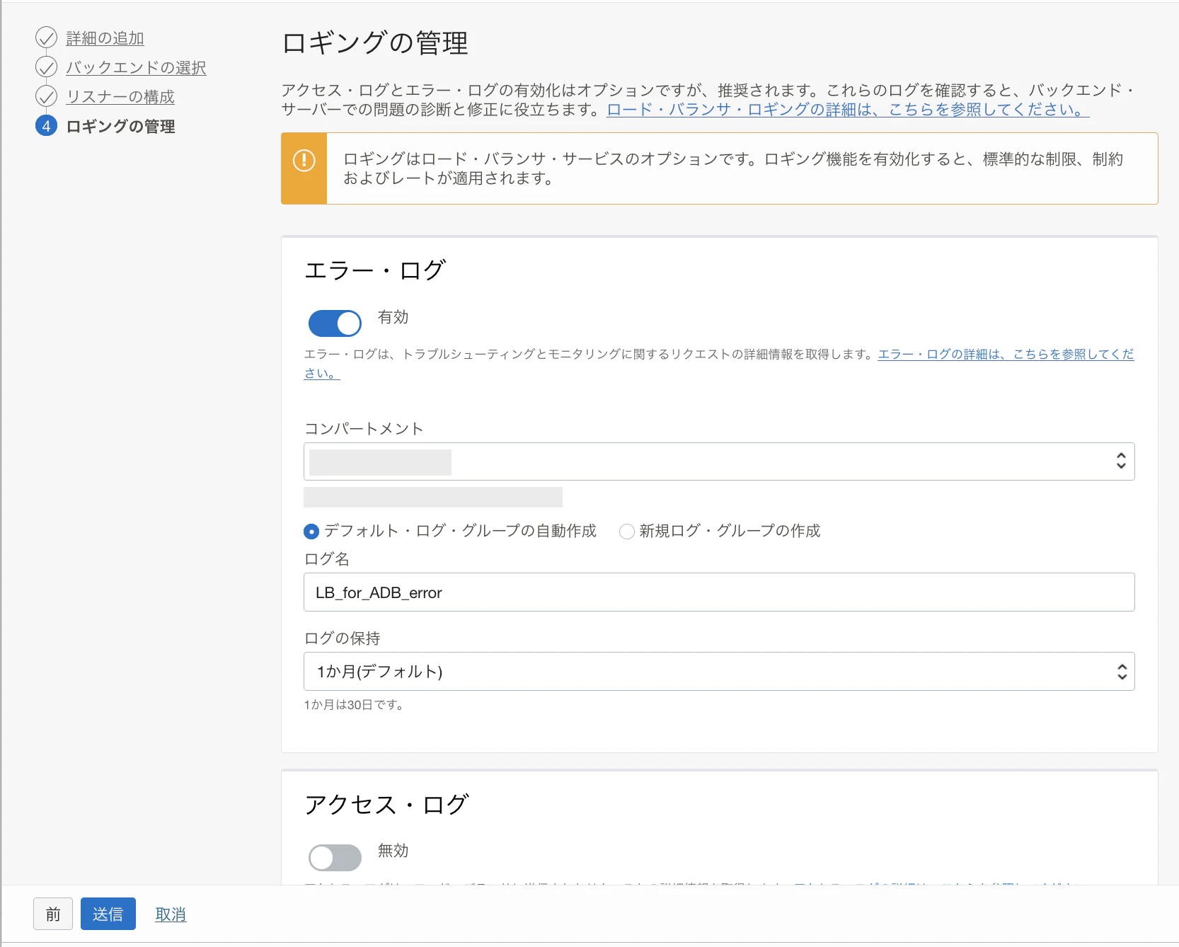Click the アクセス・ログ section heading

pyautogui.click(x=386, y=804)
